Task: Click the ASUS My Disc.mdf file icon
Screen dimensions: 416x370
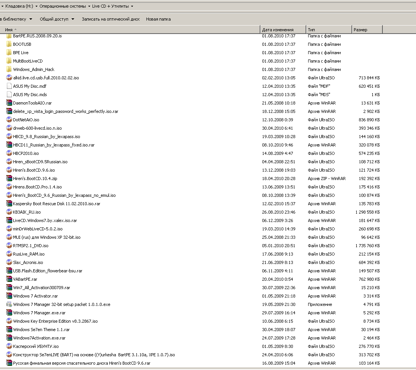Action: [x=9, y=86]
